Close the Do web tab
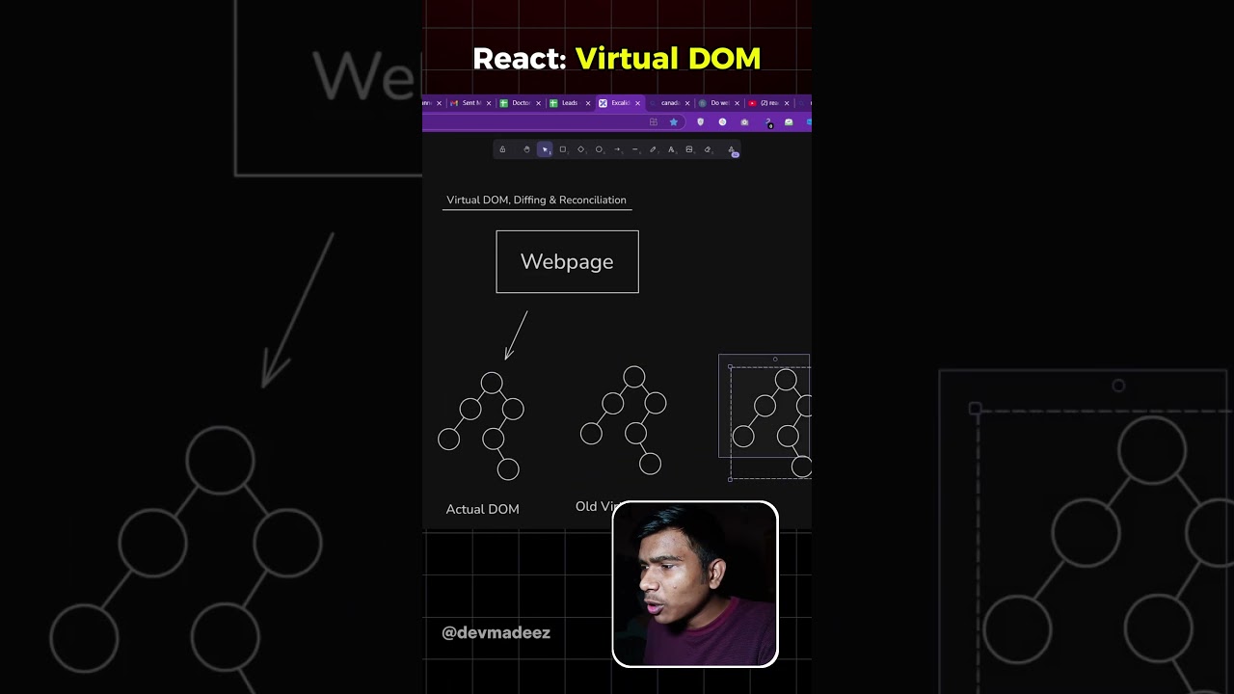 point(737,103)
